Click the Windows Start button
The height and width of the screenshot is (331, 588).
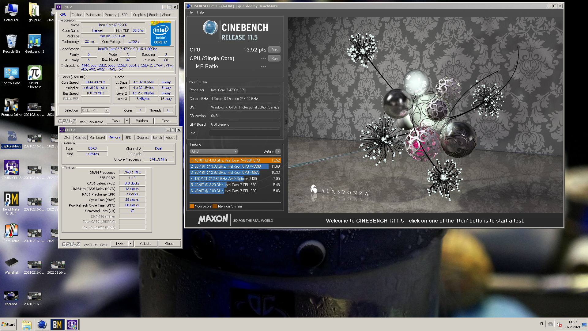point(9,325)
